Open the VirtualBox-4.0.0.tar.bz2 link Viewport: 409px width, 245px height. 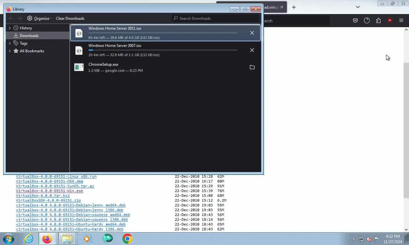tap(43, 196)
